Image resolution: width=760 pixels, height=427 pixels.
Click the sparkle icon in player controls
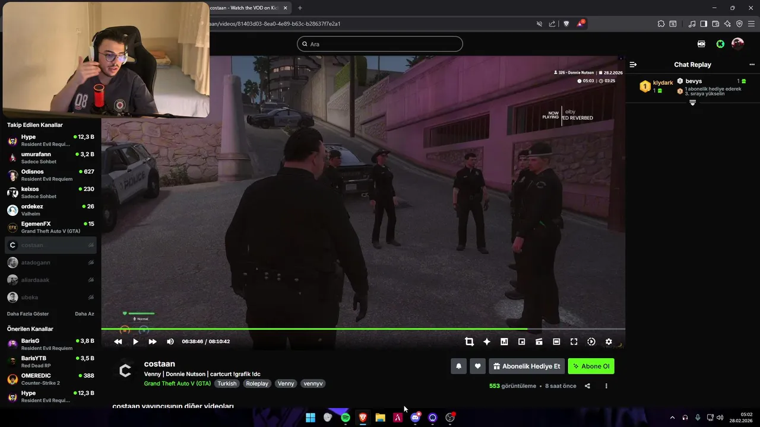point(487,342)
